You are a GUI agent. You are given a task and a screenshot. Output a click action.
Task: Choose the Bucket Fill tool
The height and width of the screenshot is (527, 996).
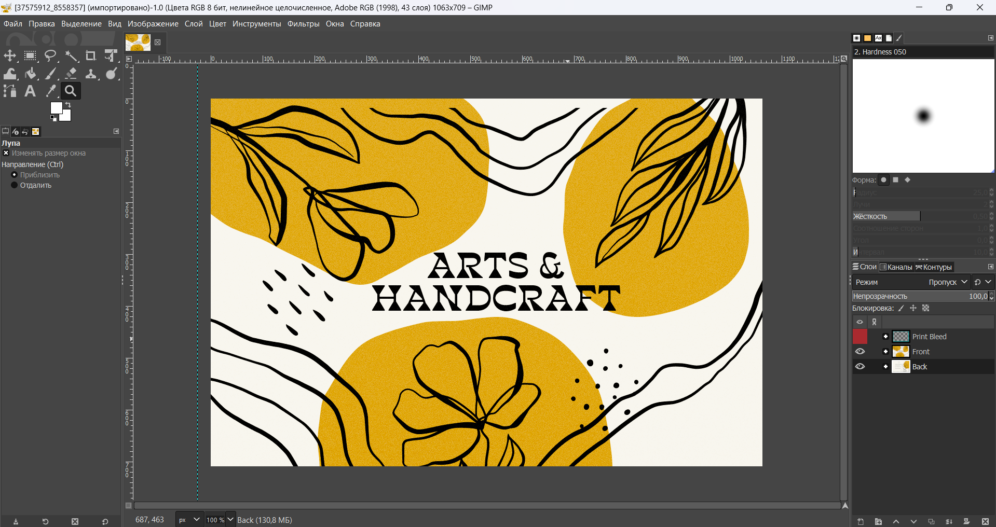tap(30, 74)
